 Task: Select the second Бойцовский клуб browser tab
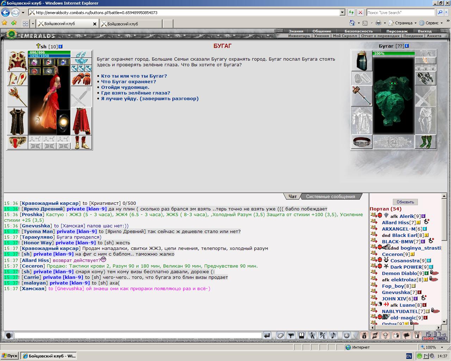131,24
